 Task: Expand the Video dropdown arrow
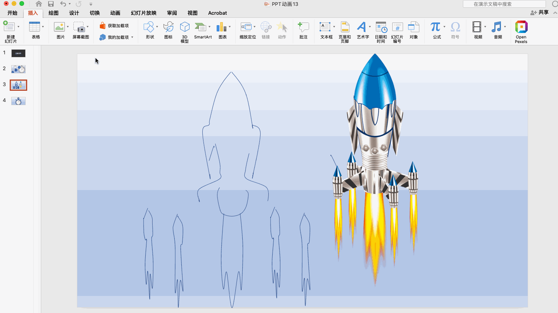click(x=485, y=27)
